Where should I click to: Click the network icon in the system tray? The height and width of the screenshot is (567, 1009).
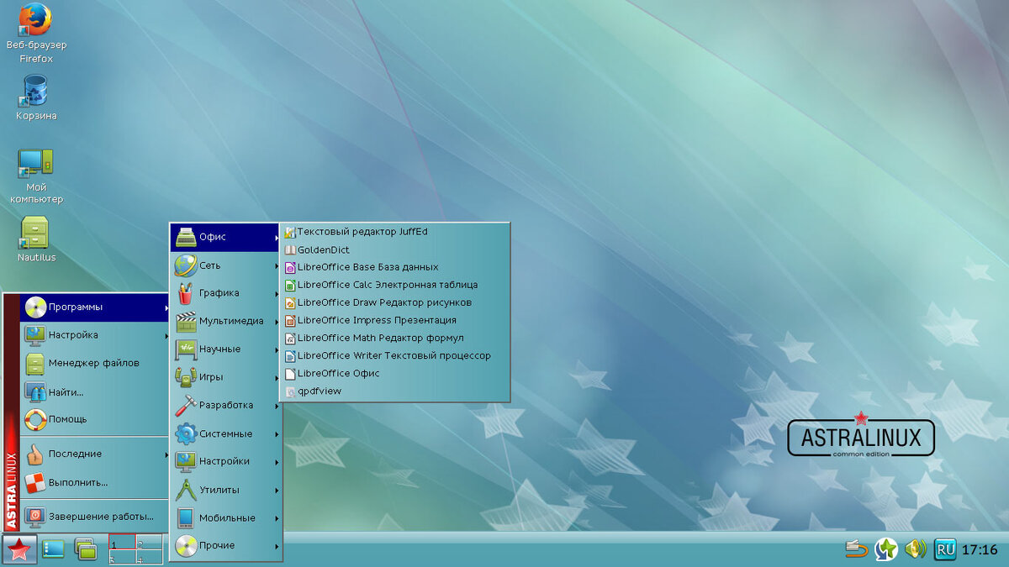(x=856, y=549)
